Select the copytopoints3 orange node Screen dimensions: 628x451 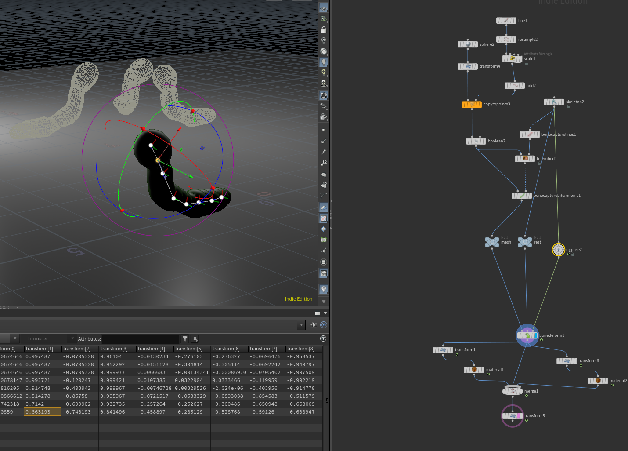(x=472, y=104)
